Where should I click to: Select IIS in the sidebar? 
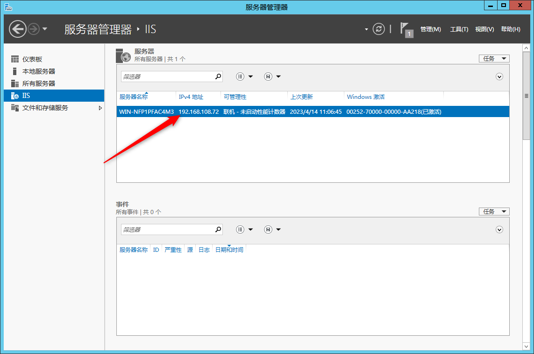point(54,96)
